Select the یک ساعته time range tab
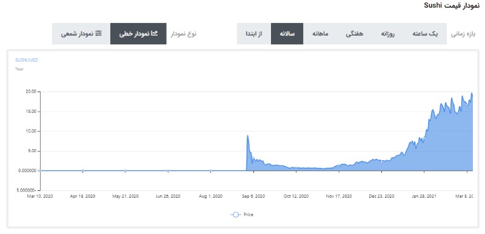This screenshot has width=485, height=234. (x=425, y=34)
